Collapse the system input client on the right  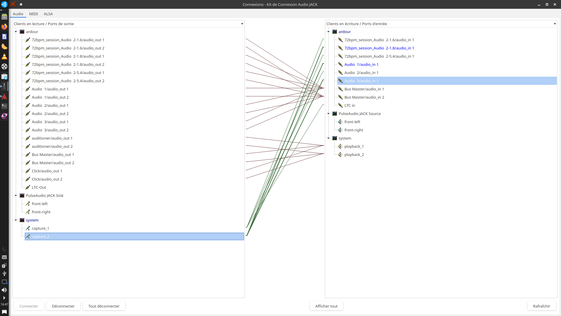click(x=328, y=138)
